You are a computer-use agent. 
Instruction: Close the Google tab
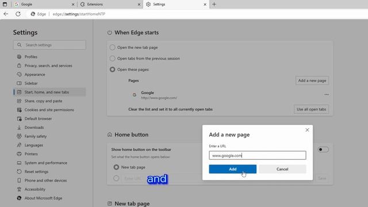[73, 5]
